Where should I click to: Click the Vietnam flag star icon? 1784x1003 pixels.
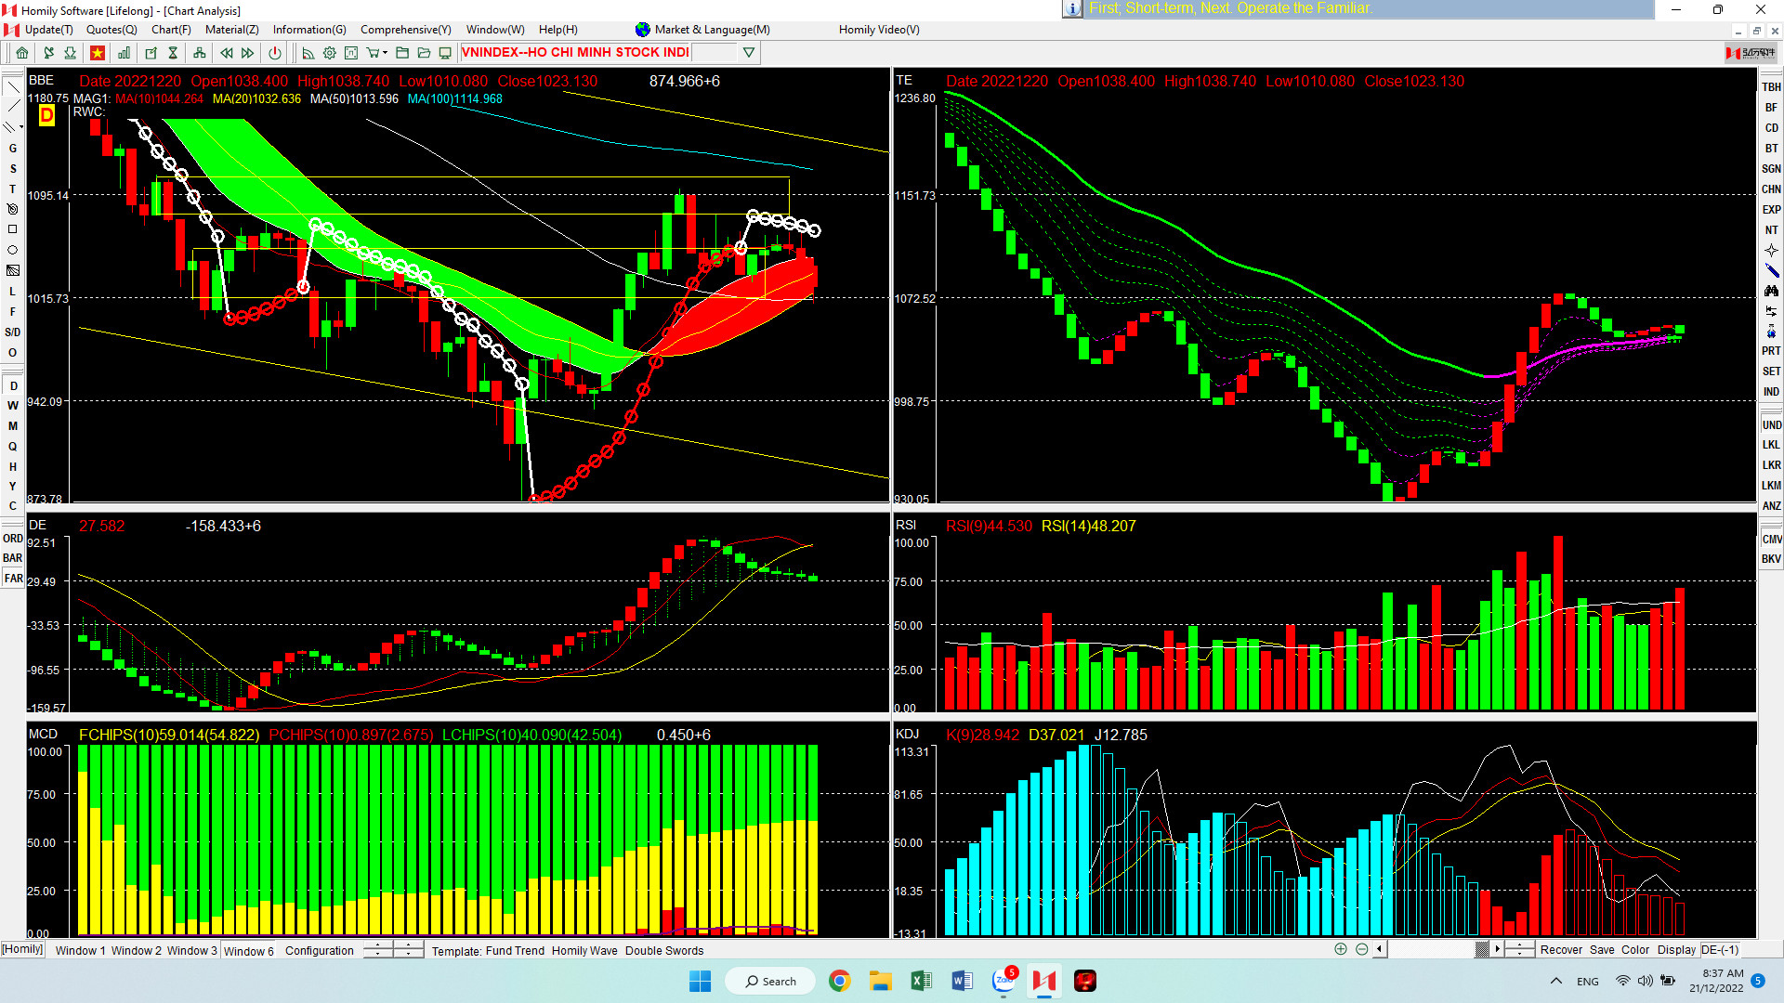tap(98, 53)
